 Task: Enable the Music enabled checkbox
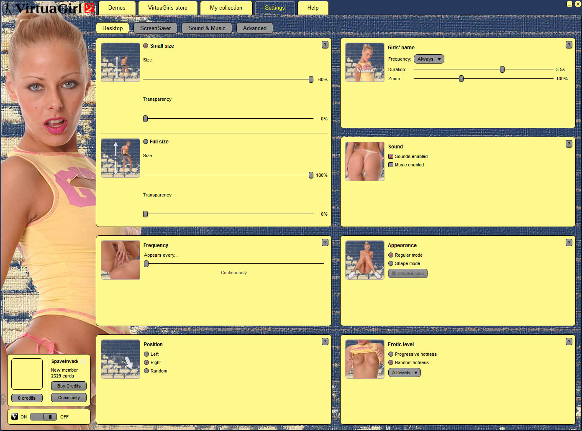(391, 165)
